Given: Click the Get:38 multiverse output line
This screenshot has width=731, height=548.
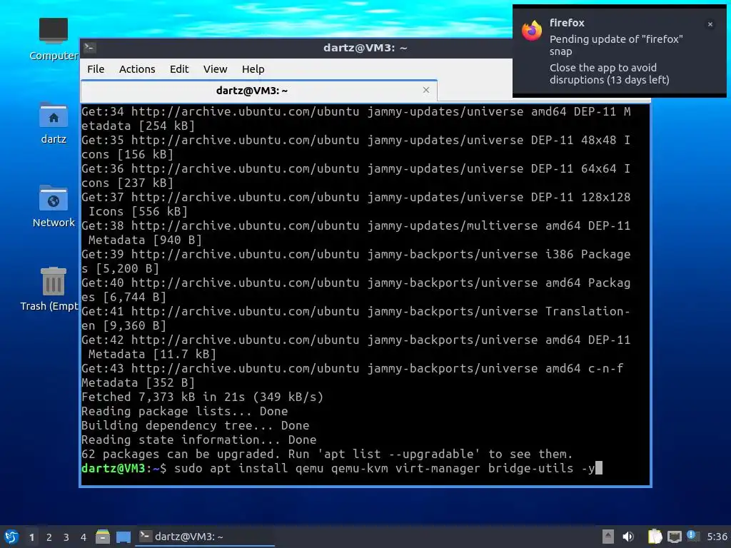Looking at the screenshot, I should (x=356, y=233).
